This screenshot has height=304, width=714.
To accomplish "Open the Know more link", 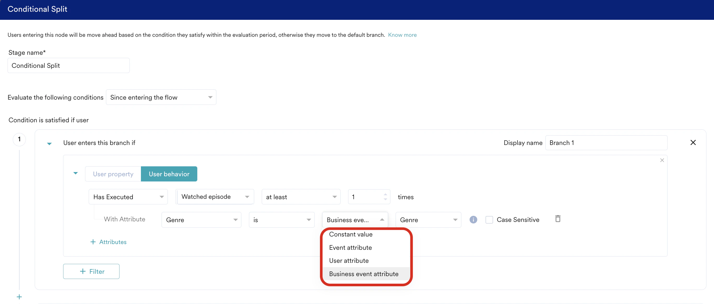I will [x=402, y=35].
